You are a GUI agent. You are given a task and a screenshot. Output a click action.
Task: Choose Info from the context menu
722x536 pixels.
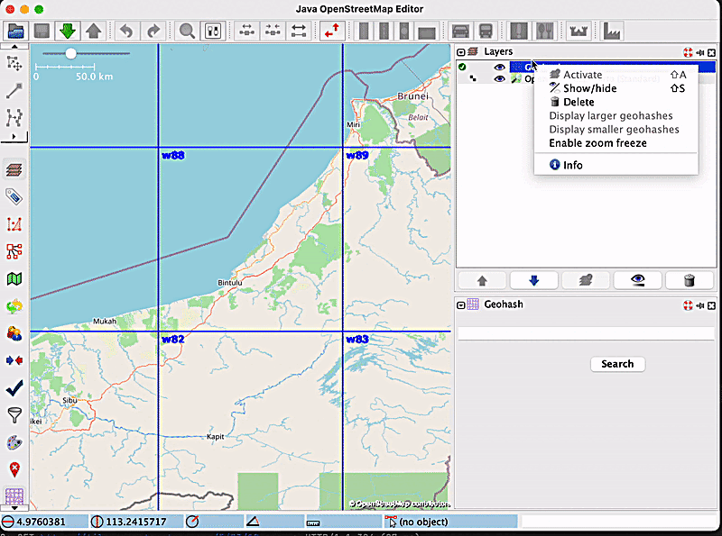tap(616, 165)
